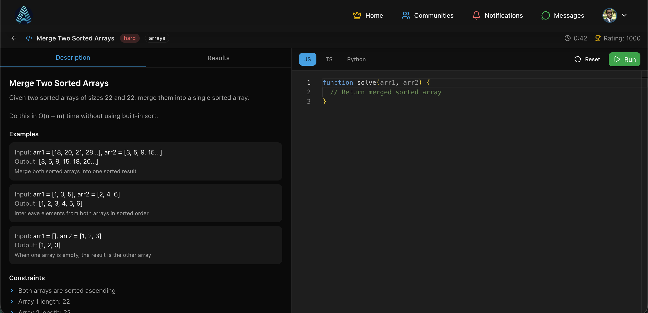Click Interleave elements from both arrays text
Image resolution: width=648 pixels, height=313 pixels.
(x=82, y=213)
